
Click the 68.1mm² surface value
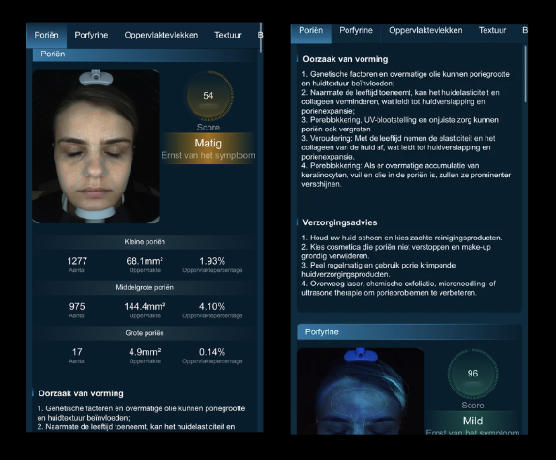145,261
